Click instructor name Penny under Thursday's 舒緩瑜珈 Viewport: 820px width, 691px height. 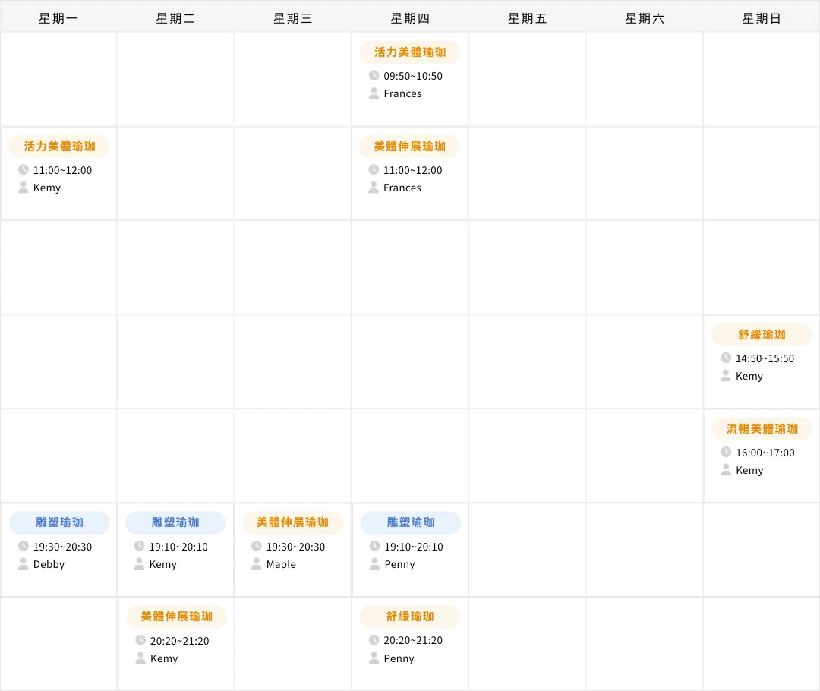[398, 658]
